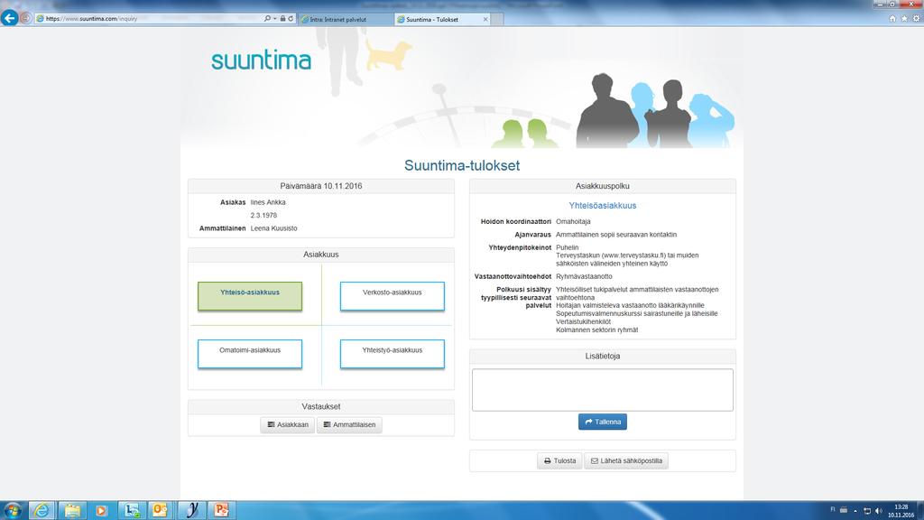
Task: Click the volume speaker icon in tray
Action: click(879, 511)
